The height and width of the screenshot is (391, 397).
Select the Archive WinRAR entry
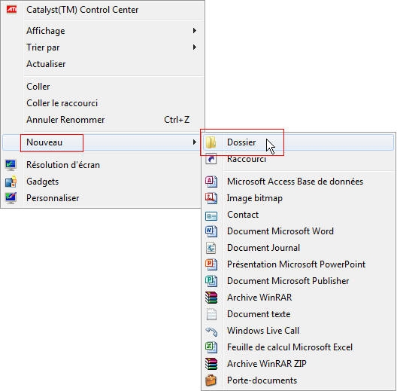[x=299, y=298]
